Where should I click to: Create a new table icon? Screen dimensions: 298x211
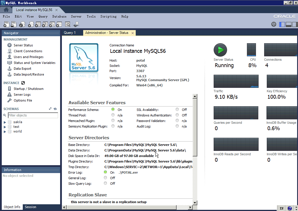coord(38,24)
